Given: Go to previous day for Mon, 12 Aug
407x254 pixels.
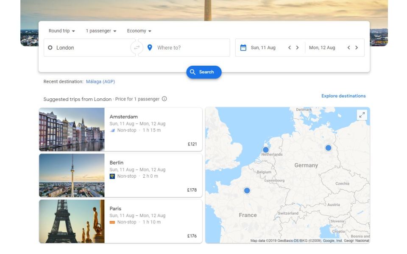Looking at the screenshot, I should tap(348, 47).
